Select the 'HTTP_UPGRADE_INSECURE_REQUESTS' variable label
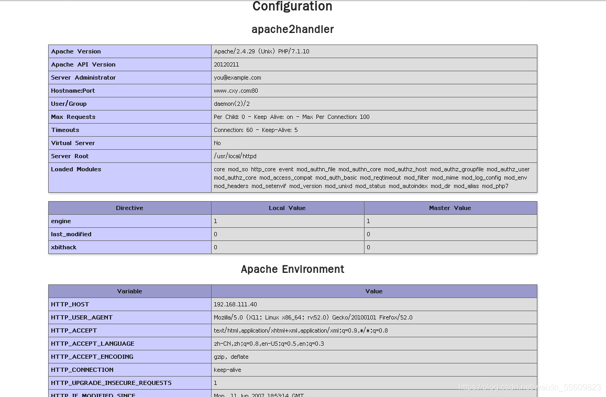Screen dimensions: 606x397 coord(112,383)
